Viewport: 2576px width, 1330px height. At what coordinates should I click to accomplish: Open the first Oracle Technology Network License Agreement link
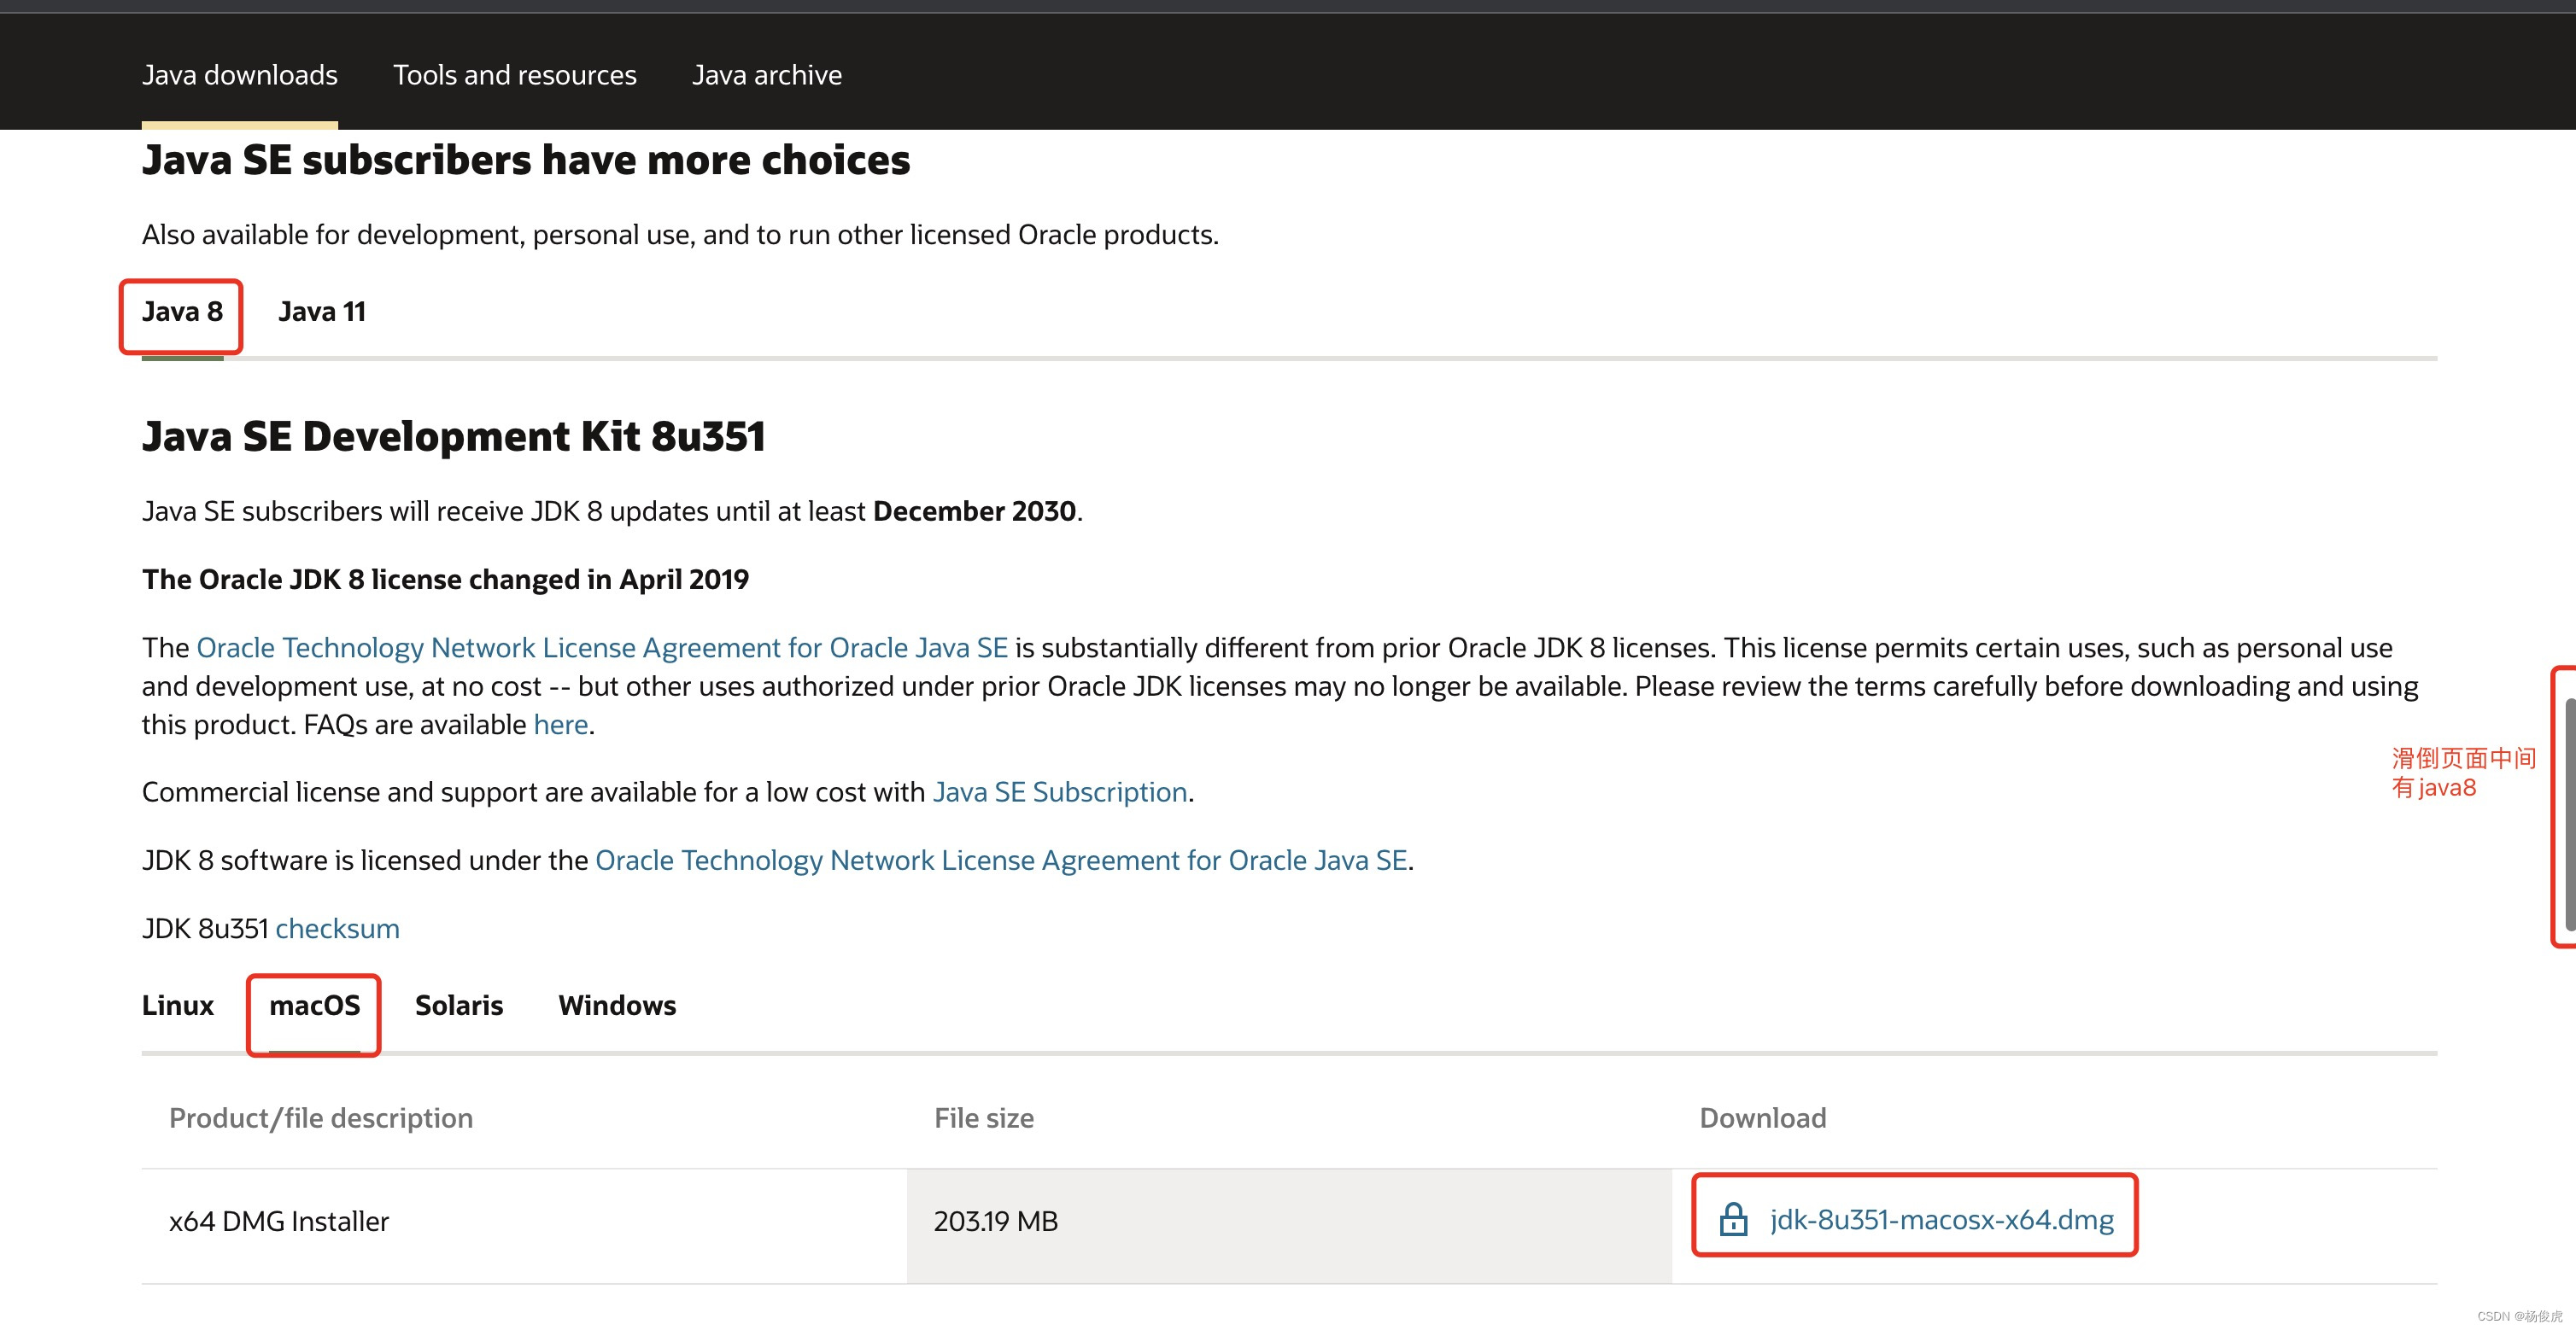point(602,648)
